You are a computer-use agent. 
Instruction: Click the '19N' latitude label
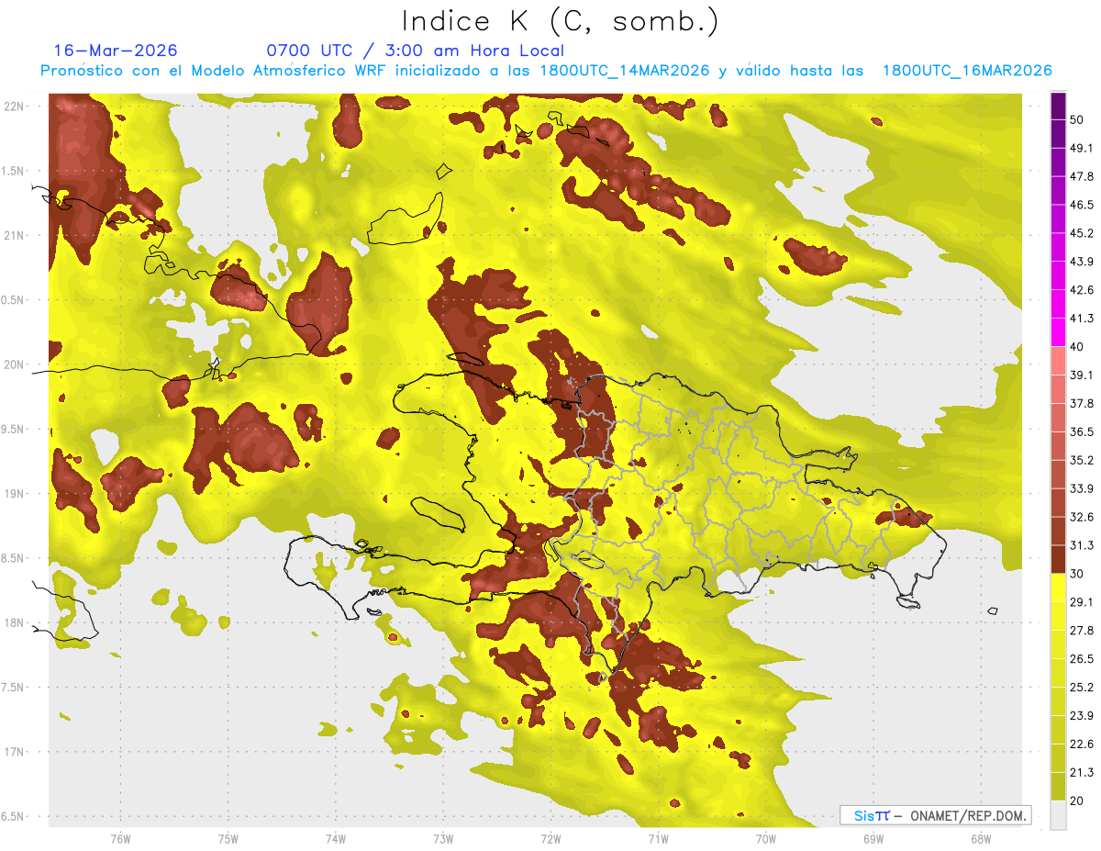point(14,494)
